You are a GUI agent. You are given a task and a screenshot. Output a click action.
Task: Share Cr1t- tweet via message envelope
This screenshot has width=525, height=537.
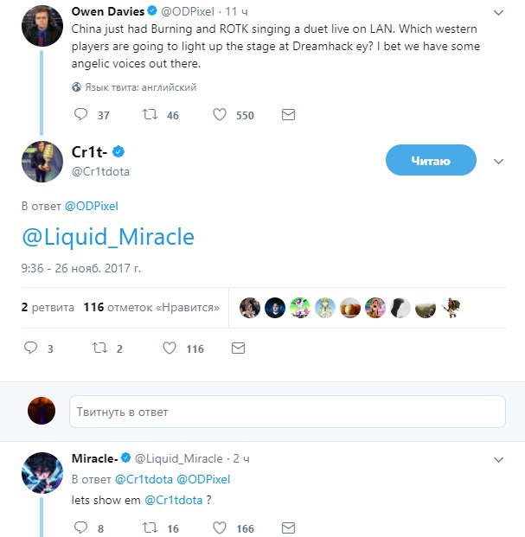238,348
